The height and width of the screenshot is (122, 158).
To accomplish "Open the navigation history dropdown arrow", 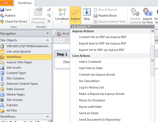I will click(x=67, y=40).
